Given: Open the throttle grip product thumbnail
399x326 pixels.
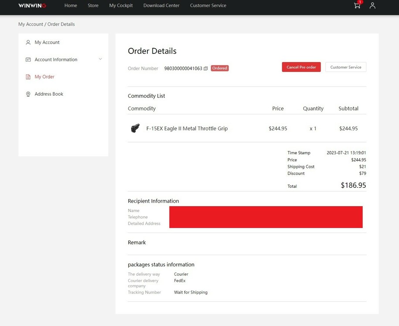Looking at the screenshot, I should click(x=135, y=128).
